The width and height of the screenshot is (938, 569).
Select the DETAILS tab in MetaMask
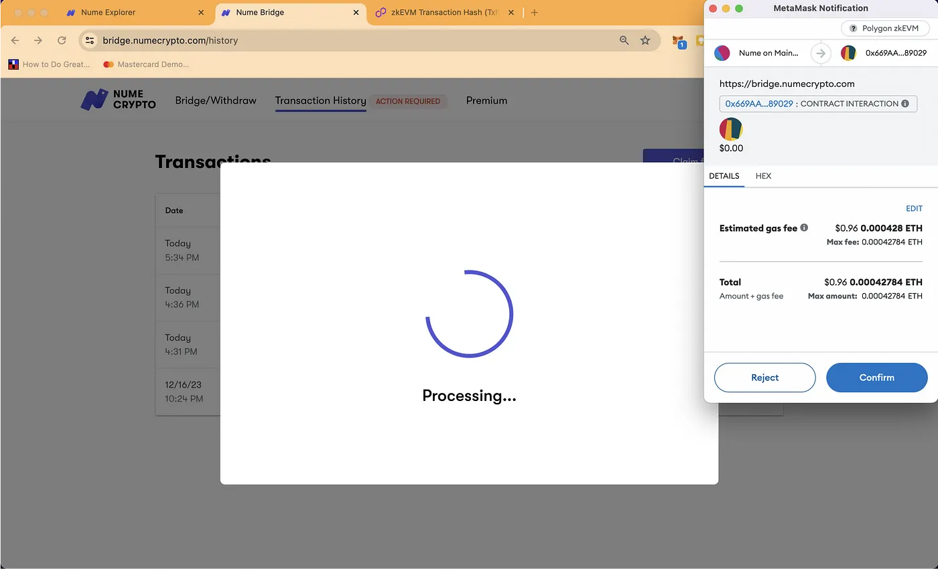point(724,176)
